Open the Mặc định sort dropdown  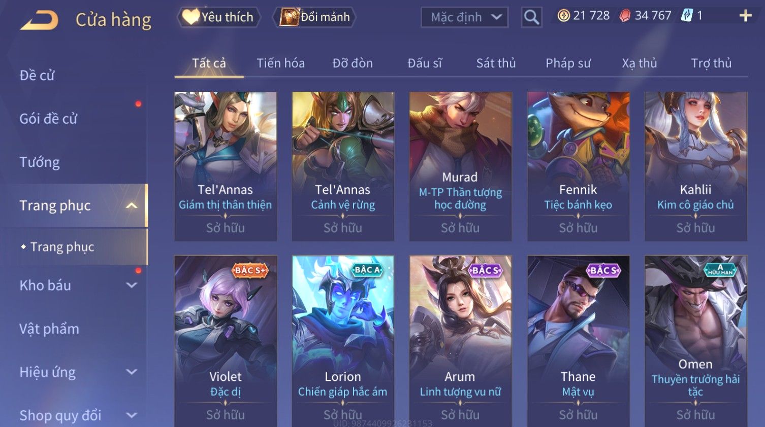coord(464,17)
